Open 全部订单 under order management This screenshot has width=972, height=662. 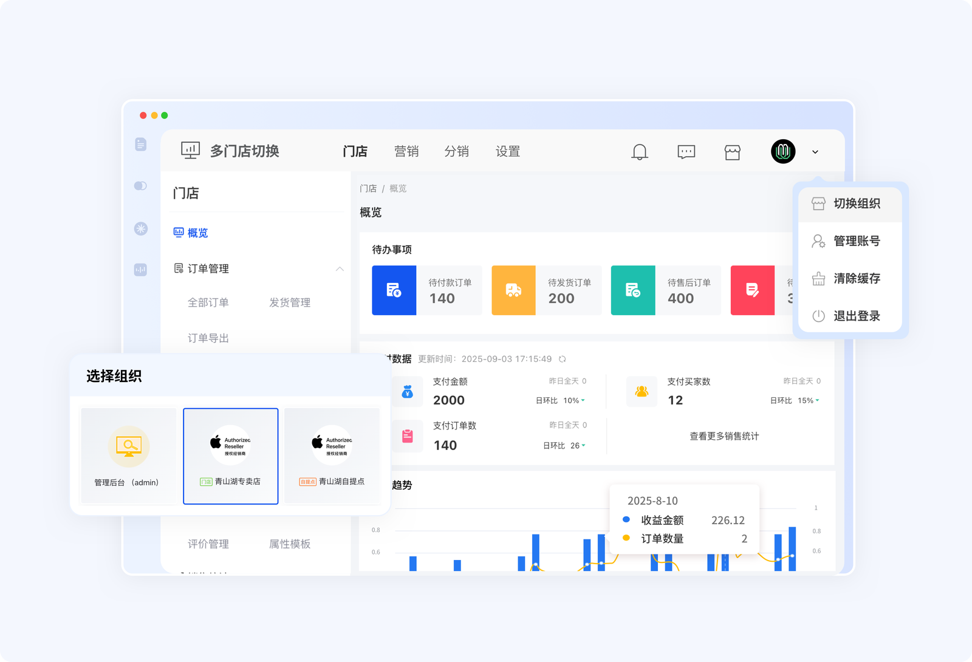208,302
